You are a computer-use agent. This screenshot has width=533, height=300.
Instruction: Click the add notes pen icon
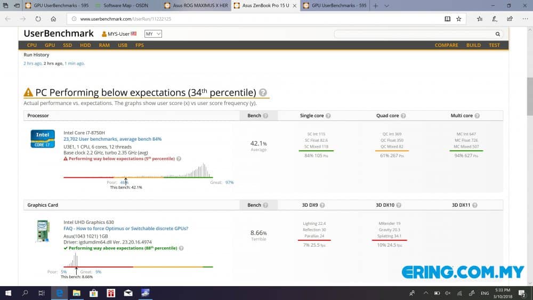[x=495, y=19]
